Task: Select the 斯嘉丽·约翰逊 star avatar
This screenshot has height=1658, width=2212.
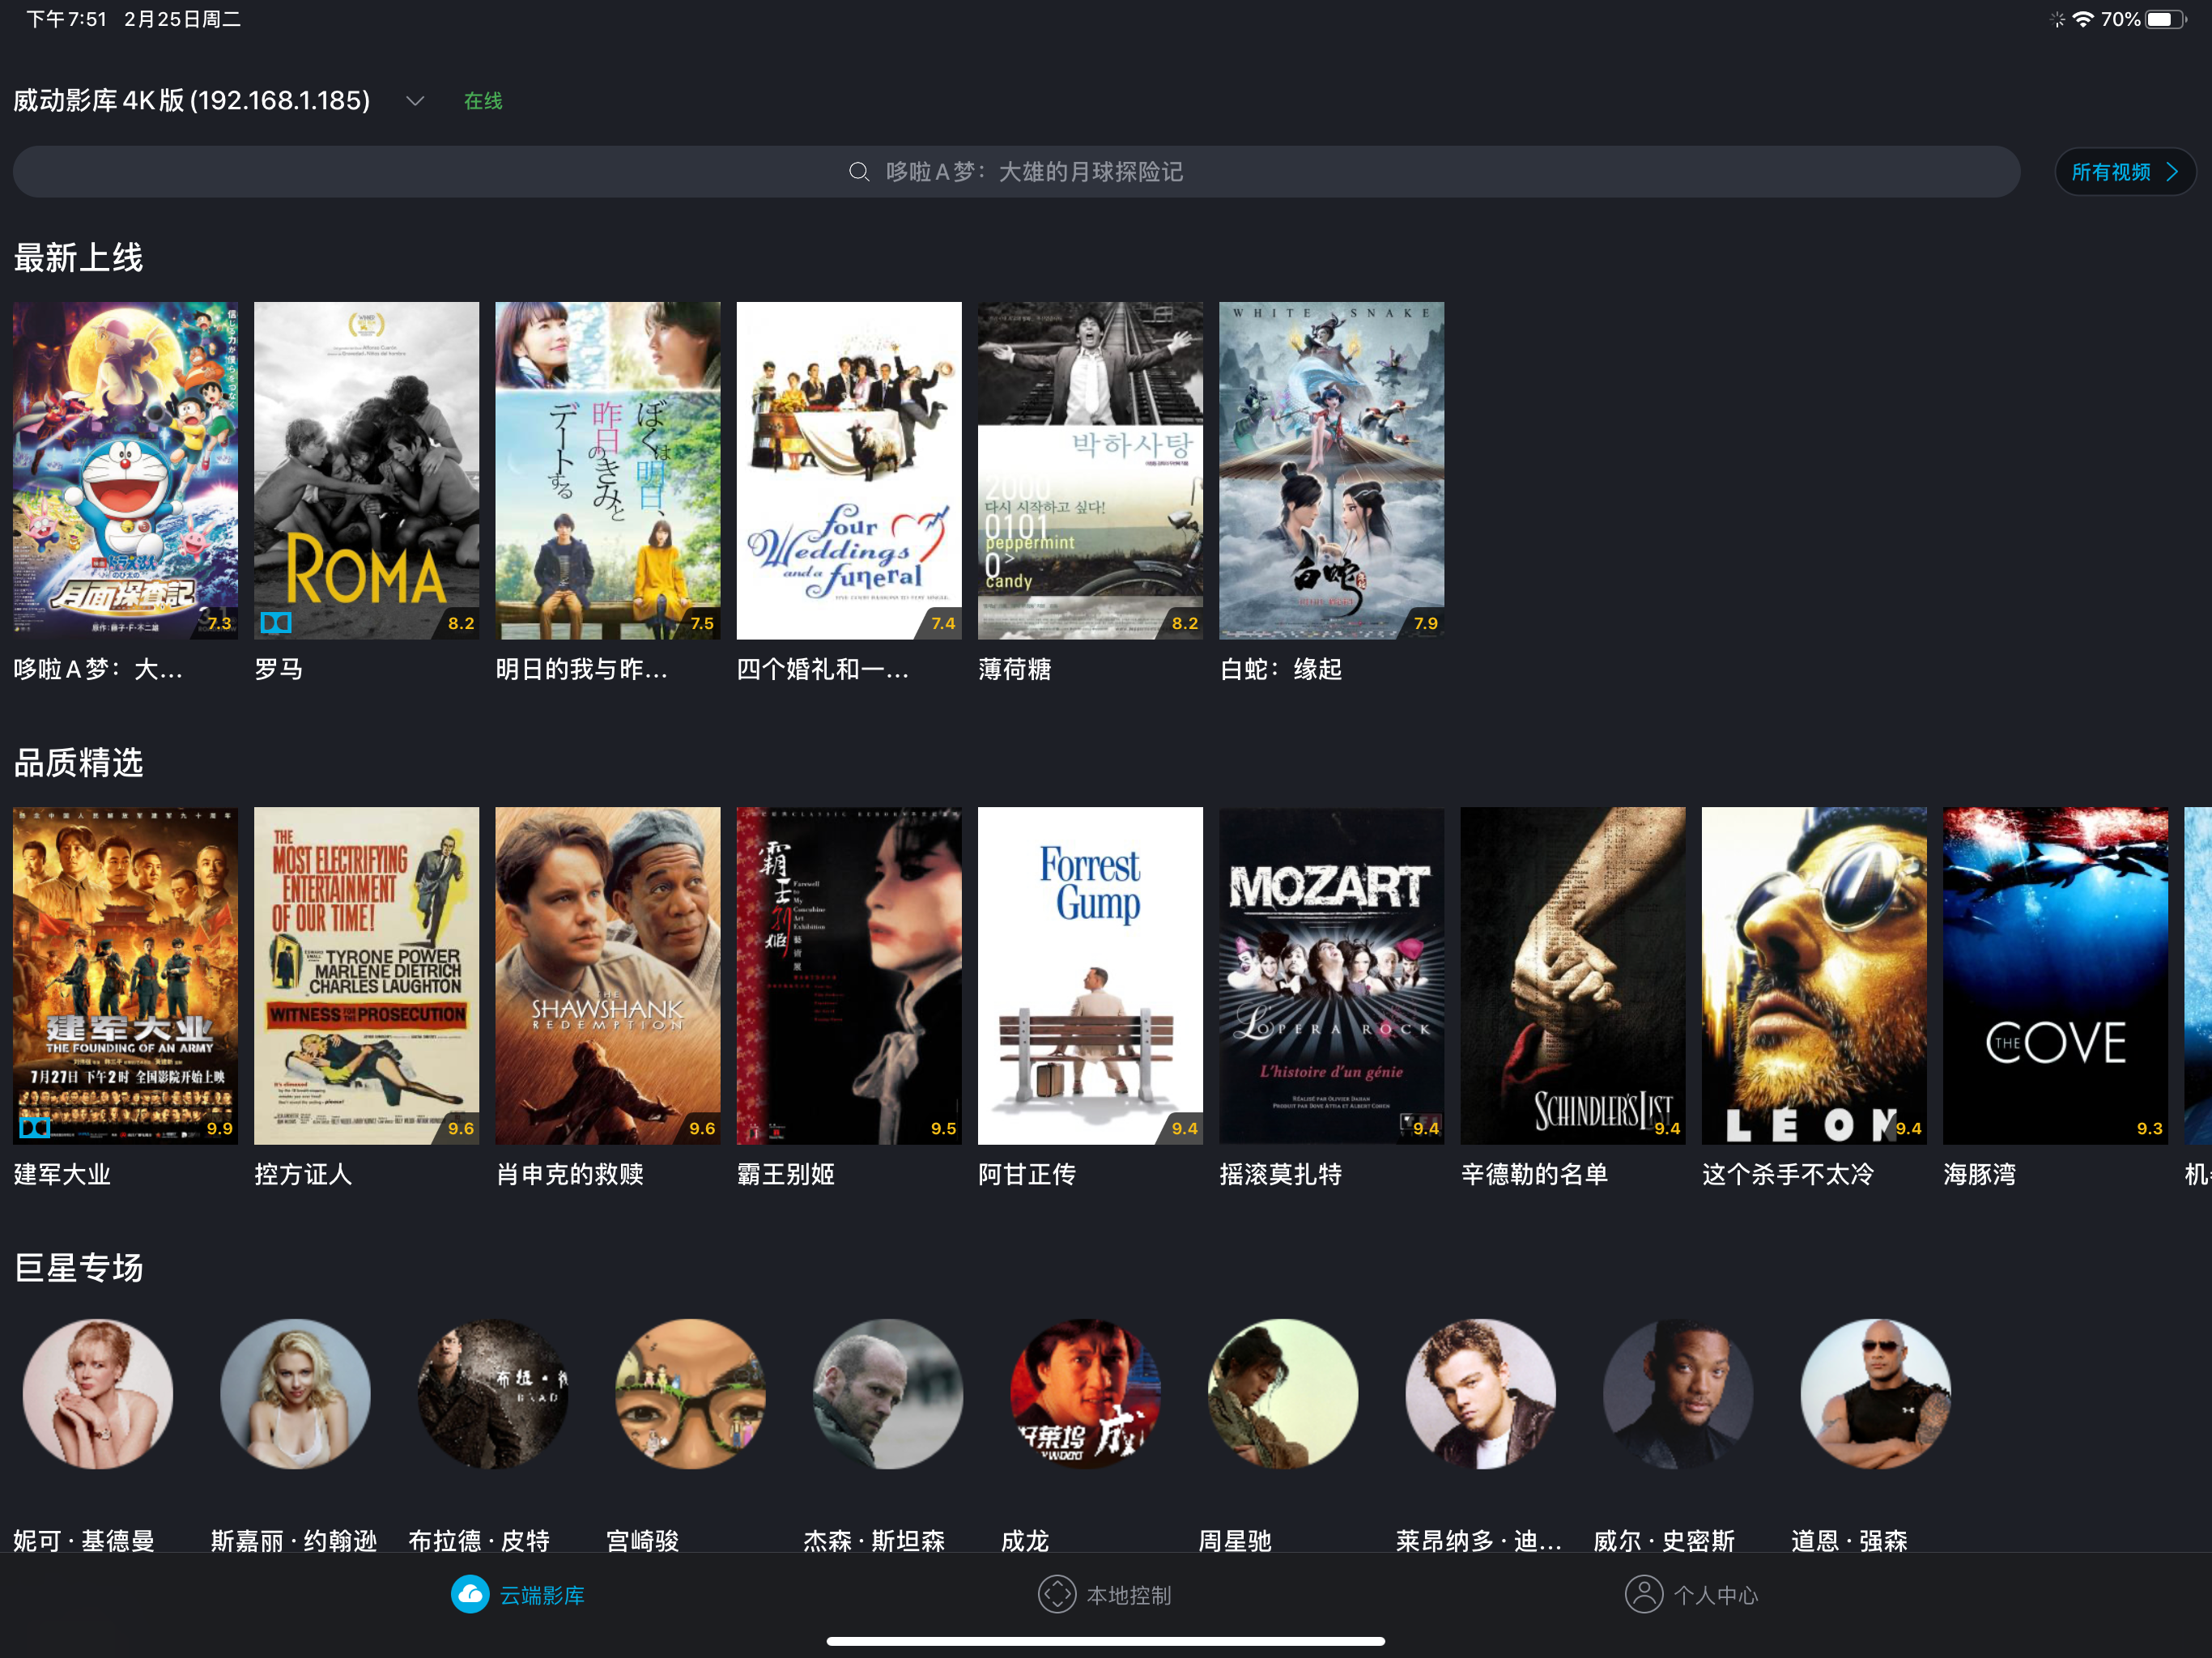Action: (295, 1393)
